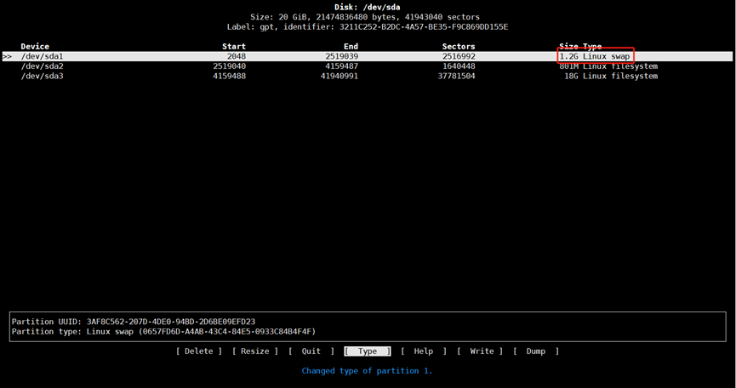Click the >> selection marker arrow

(8, 56)
